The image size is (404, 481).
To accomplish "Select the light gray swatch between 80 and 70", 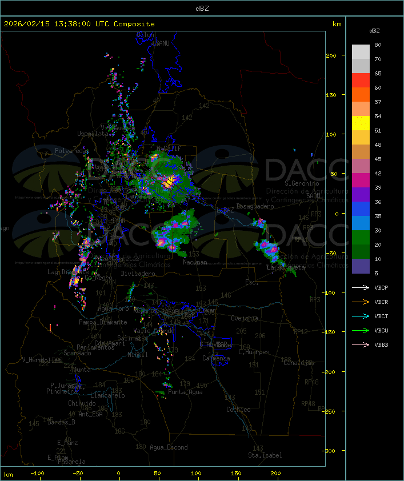I will [361, 52].
